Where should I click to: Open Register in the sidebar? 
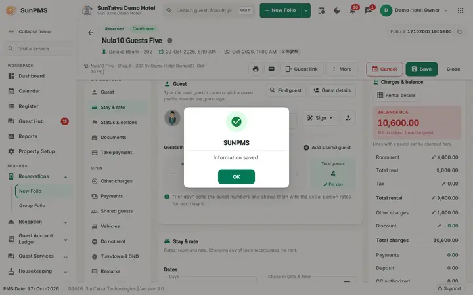coord(28,106)
